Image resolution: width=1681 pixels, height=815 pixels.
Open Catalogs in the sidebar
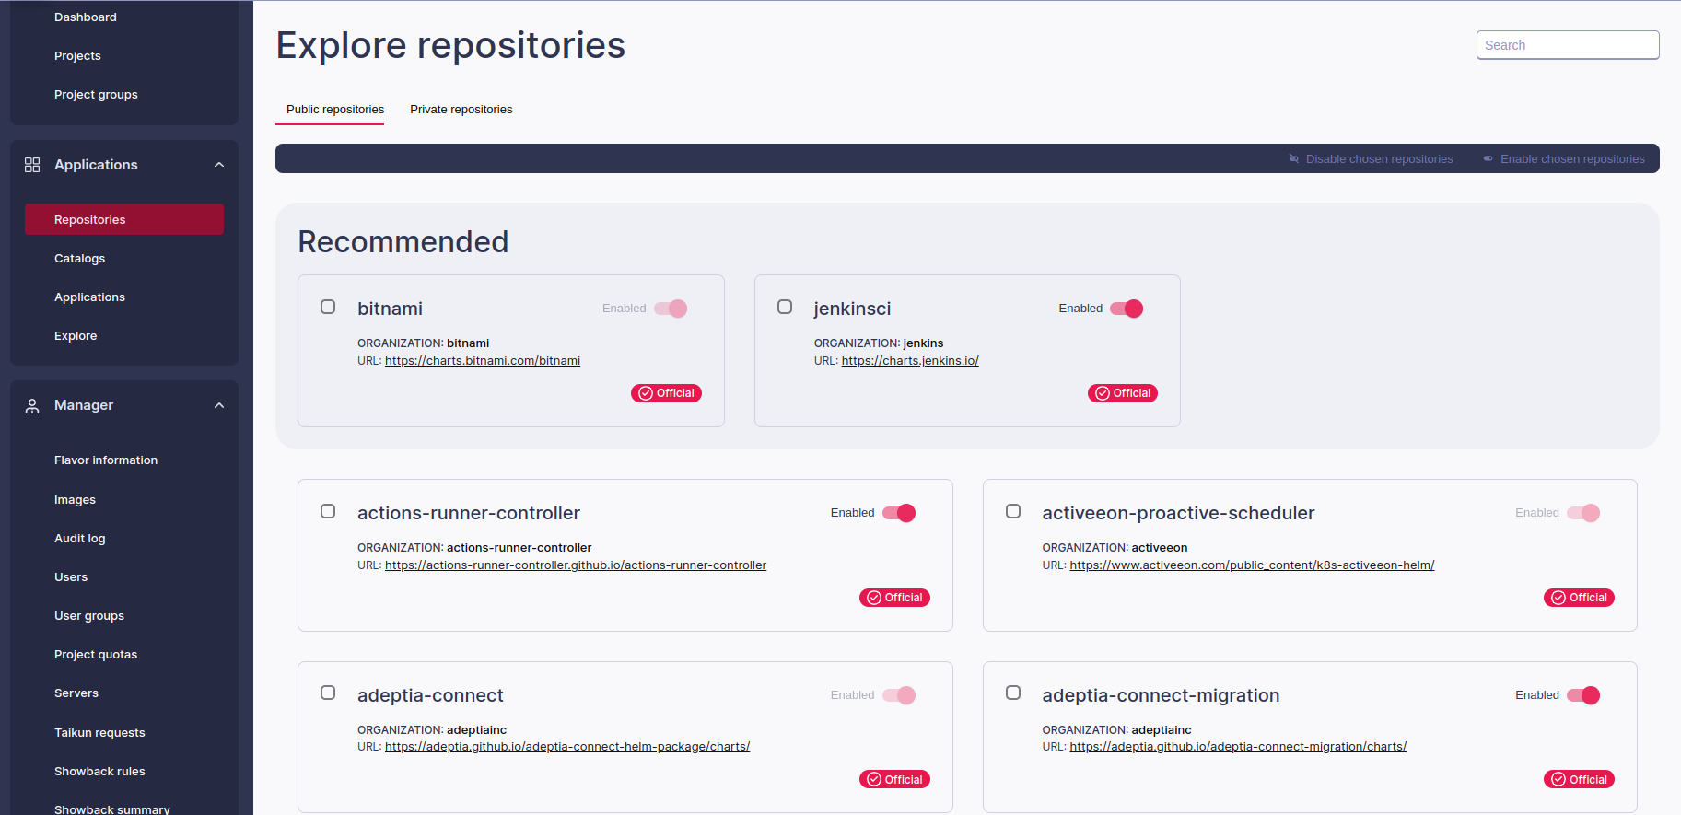[x=79, y=259]
